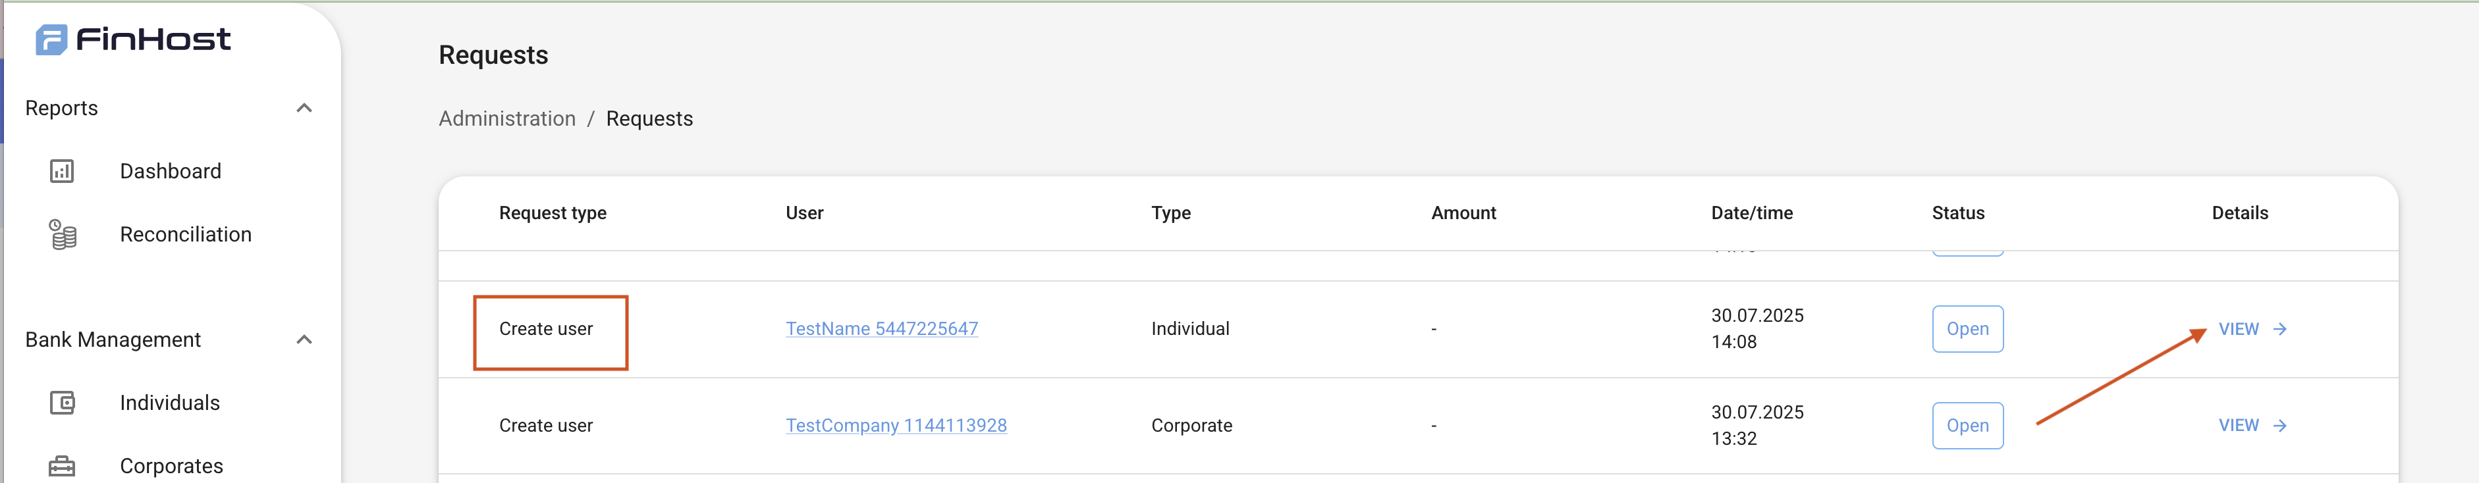The image size is (2479, 483).
Task: Open the Administration breadcrumb link
Action: (507, 118)
